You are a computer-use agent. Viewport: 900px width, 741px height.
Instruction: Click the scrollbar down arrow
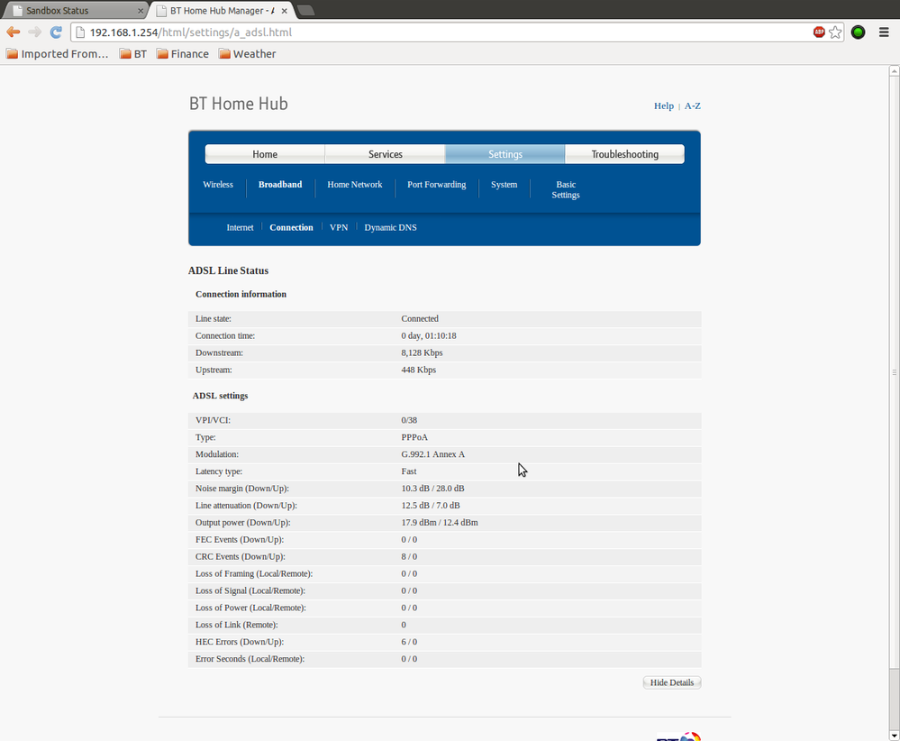pos(895,736)
